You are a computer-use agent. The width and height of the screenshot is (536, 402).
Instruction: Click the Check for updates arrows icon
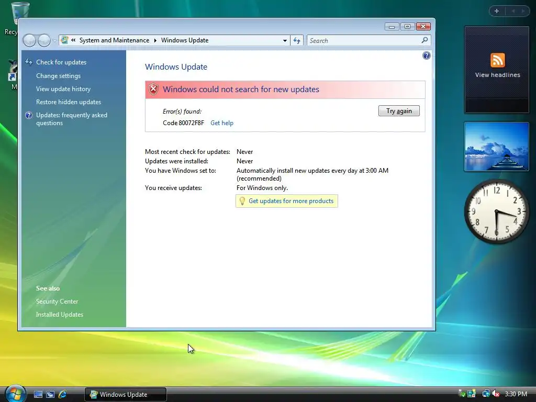[x=29, y=62]
